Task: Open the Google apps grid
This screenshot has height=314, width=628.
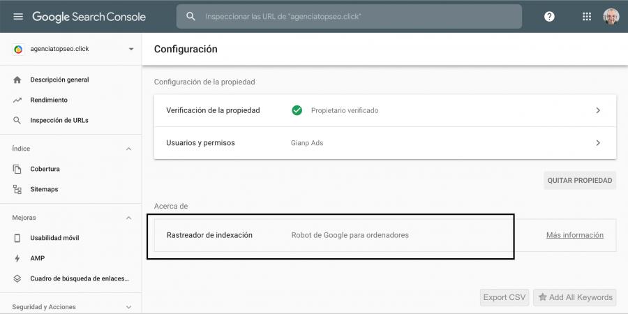Action: tap(587, 16)
